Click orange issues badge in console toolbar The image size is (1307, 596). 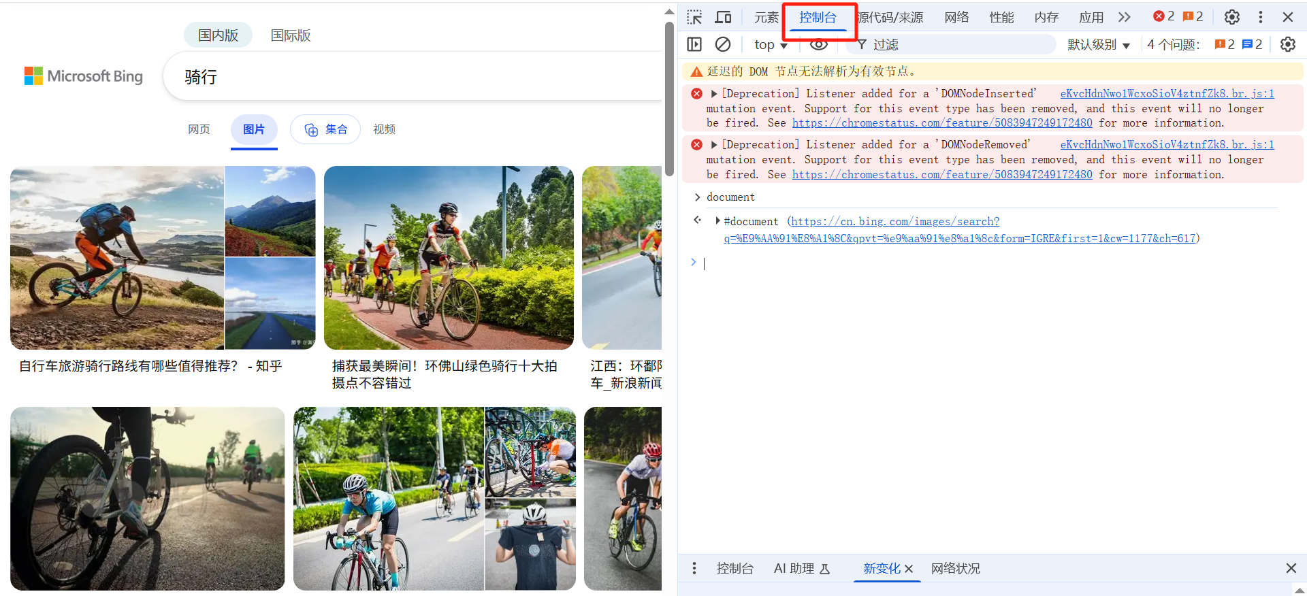click(1225, 44)
